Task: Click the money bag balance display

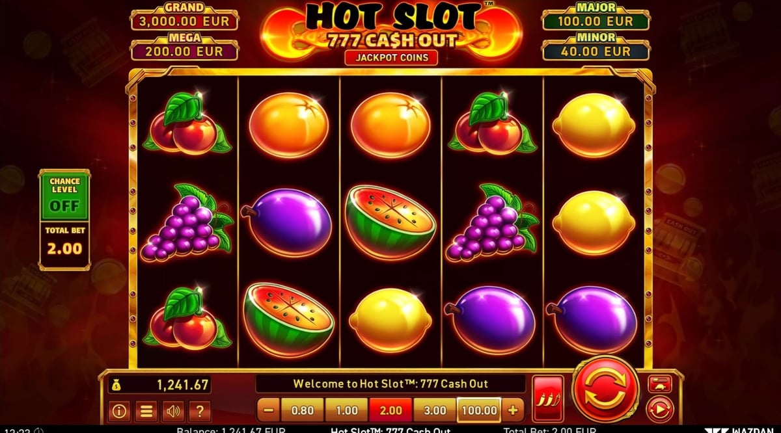Action: [x=159, y=385]
